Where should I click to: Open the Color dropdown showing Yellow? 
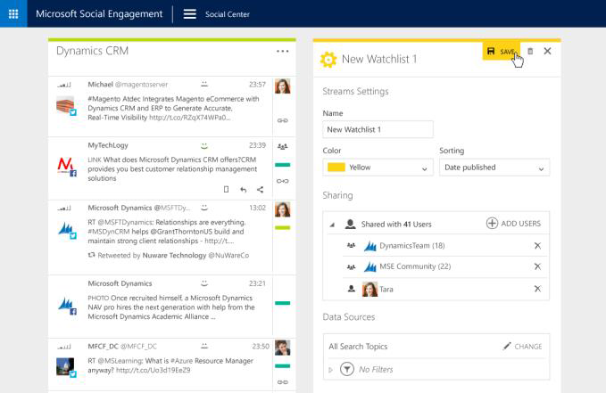tap(378, 168)
